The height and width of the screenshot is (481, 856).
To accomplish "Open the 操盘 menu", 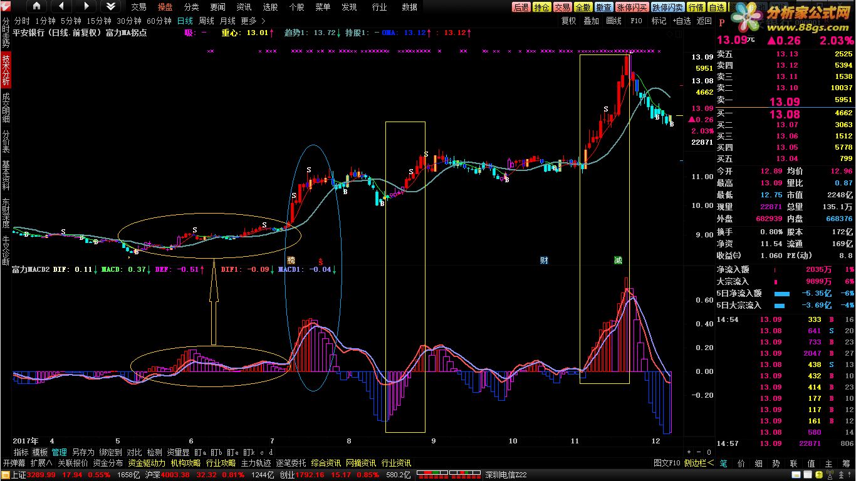I will 165,7.
